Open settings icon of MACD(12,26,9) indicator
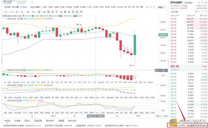This screenshot has height=128, width=208. point(22,70)
